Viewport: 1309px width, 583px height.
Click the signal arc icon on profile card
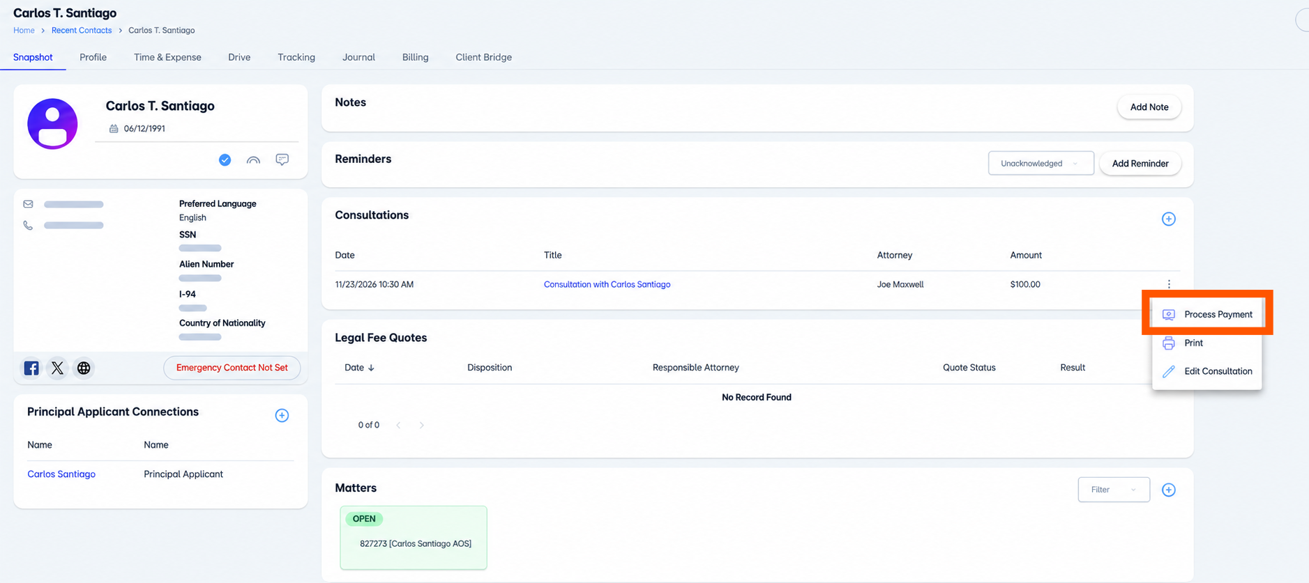(x=253, y=160)
